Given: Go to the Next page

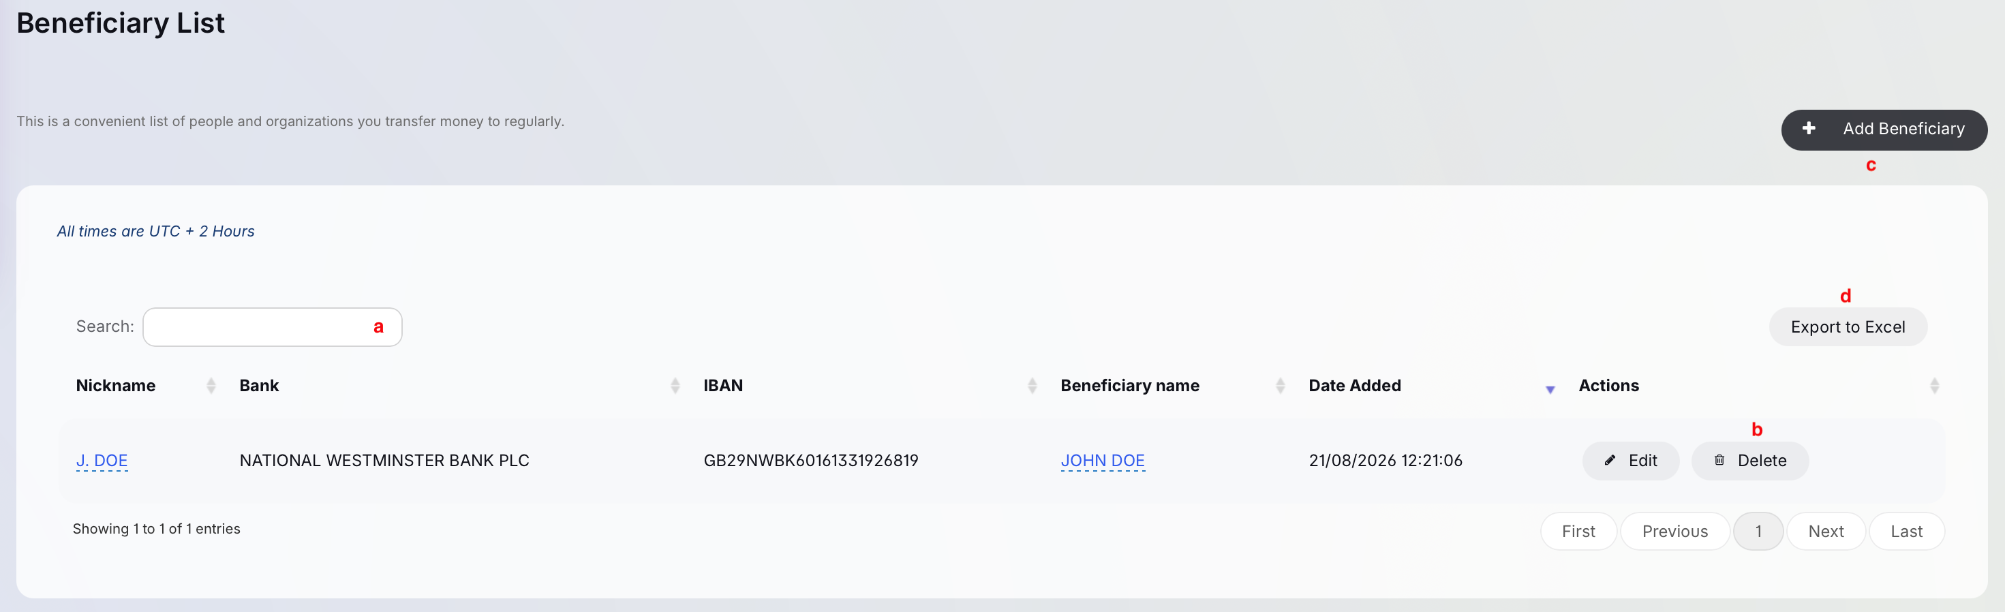Looking at the screenshot, I should (1826, 531).
